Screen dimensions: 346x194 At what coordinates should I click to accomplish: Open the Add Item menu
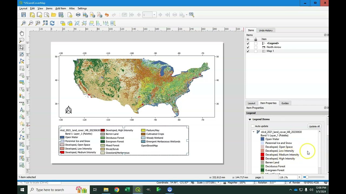click(x=61, y=8)
